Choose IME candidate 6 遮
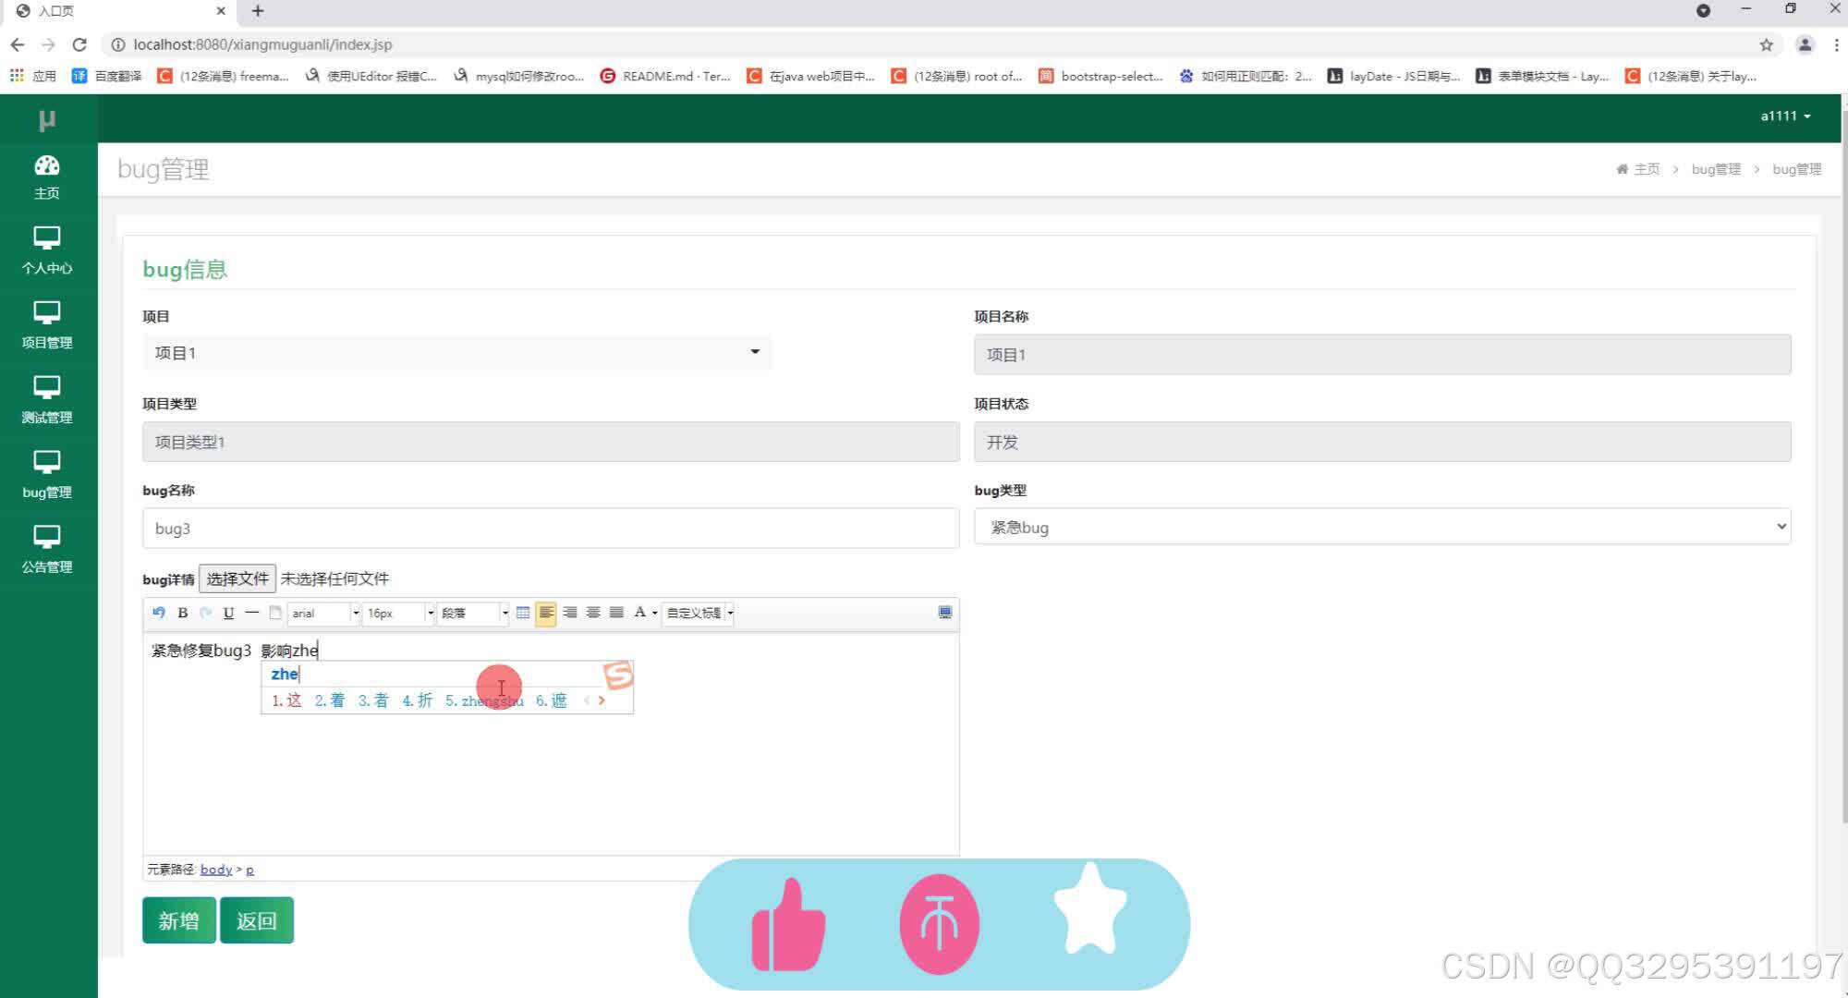 pyautogui.click(x=552, y=700)
